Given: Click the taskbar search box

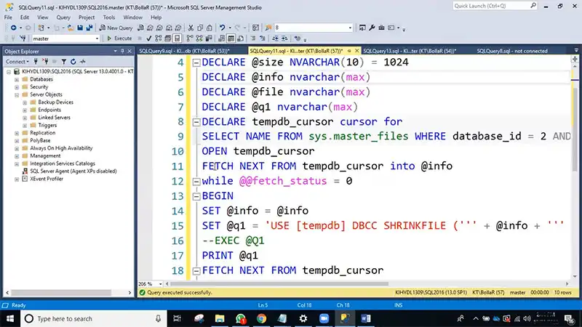Looking at the screenshot, I should [93, 318].
